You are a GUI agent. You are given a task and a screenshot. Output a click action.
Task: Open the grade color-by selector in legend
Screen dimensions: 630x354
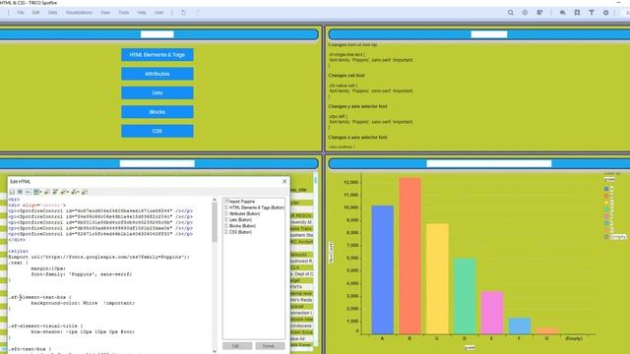pyautogui.click(x=609, y=179)
